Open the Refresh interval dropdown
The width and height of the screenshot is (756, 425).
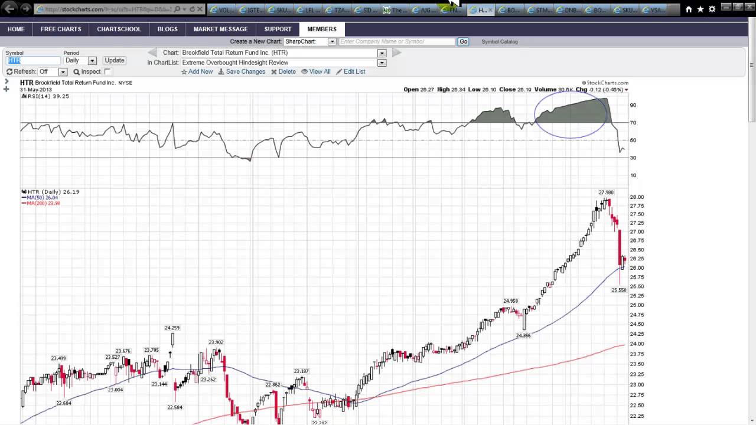point(63,71)
